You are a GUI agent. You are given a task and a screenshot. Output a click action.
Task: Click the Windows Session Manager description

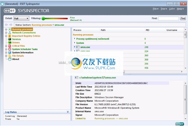tap(109, 97)
